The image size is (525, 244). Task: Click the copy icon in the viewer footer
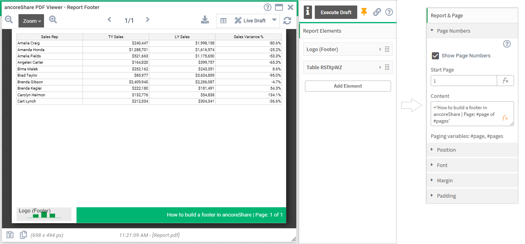pyautogui.click(x=24, y=235)
